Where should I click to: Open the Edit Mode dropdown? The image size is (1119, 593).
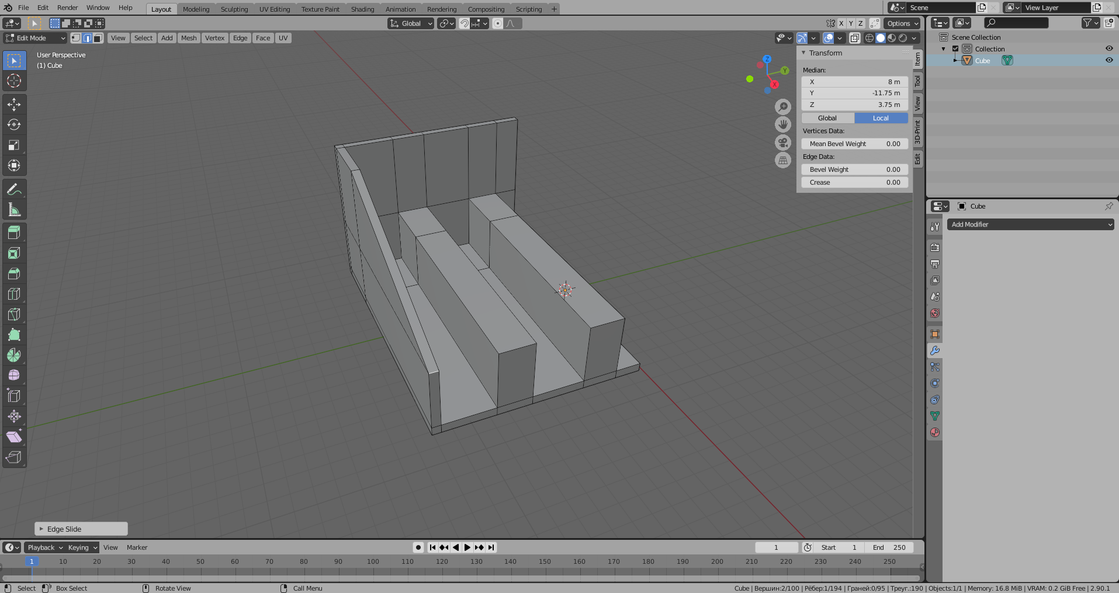tap(36, 38)
